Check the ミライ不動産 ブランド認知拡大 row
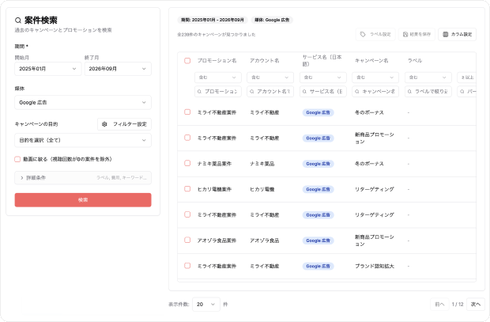490x322 pixels. pyautogui.click(x=187, y=266)
